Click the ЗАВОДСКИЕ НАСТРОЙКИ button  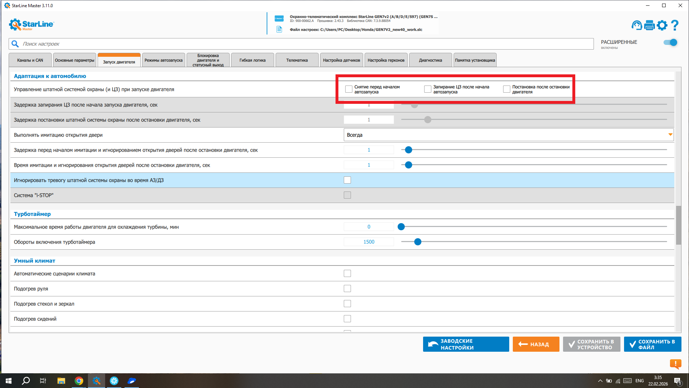tap(465, 344)
